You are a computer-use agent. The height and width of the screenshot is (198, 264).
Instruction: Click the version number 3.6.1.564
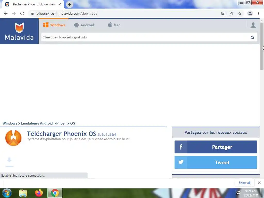click(107, 135)
